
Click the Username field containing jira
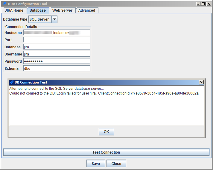pyautogui.click(x=57, y=54)
